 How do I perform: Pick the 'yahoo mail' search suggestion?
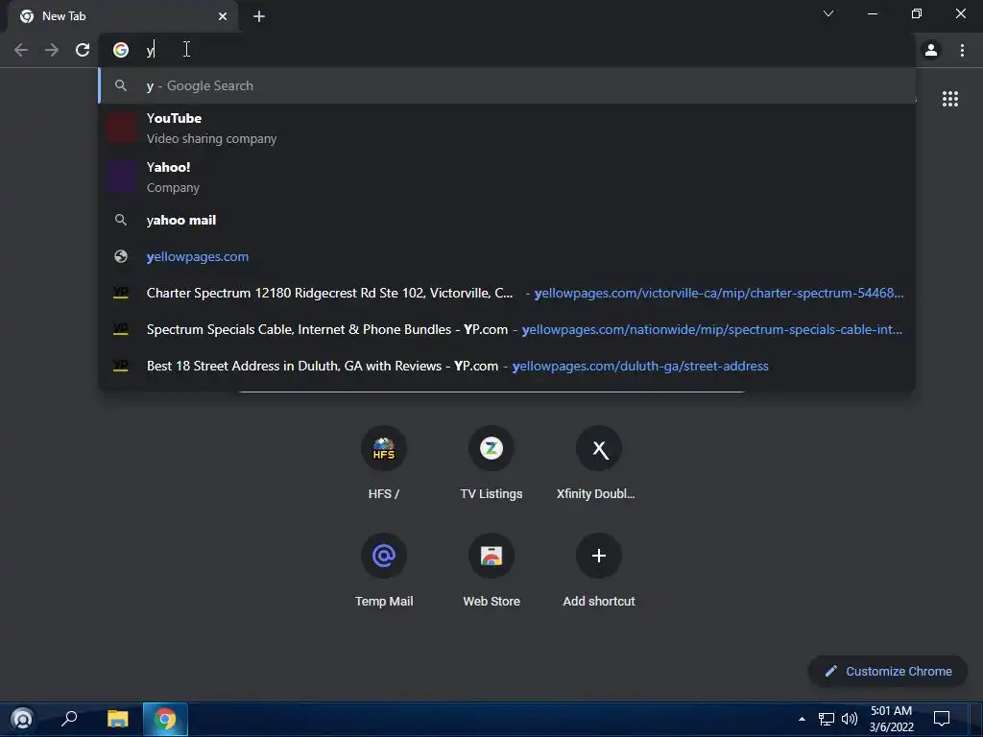(507, 220)
